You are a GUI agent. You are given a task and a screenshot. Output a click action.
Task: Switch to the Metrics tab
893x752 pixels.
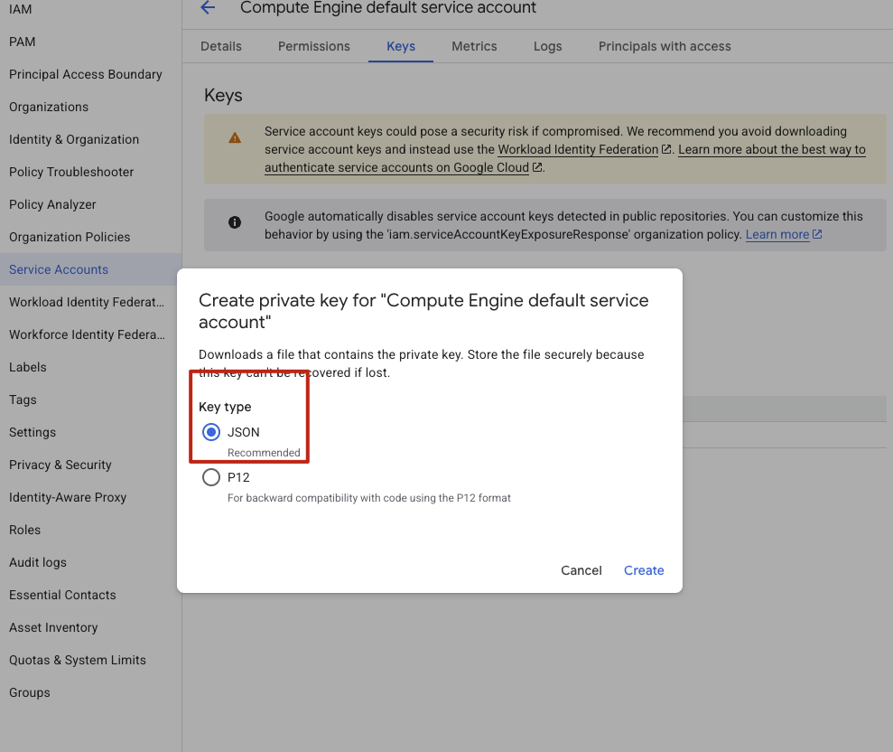[474, 46]
